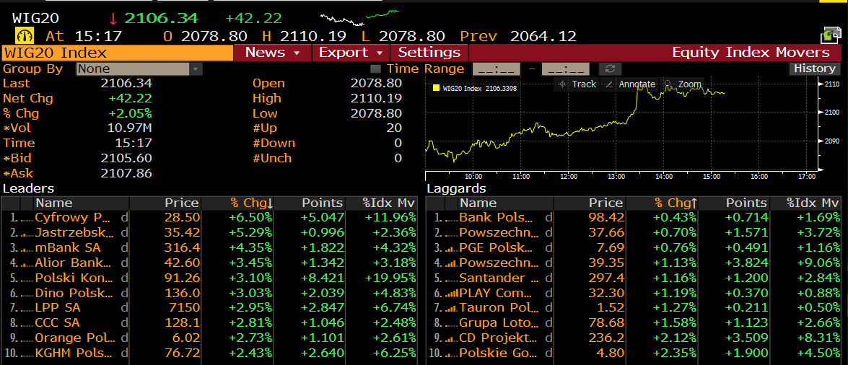The height and width of the screenshot is (365, 848).
Task: Click the red down arrow beside WIG20
Action: click(x=113, y=18)
